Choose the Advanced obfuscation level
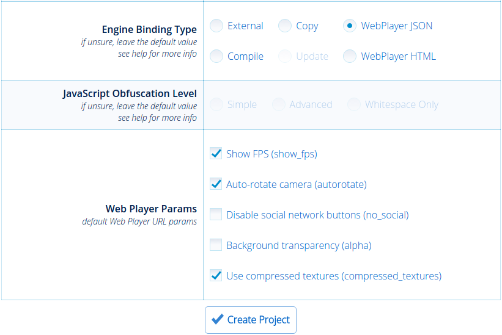This screenshot has height=335, width=502. pos(279,104)
